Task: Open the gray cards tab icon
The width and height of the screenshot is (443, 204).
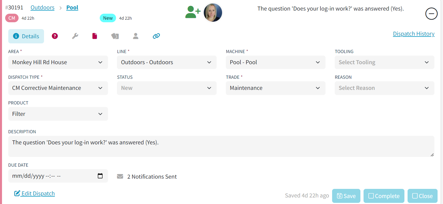Action: tap(115, 36)
